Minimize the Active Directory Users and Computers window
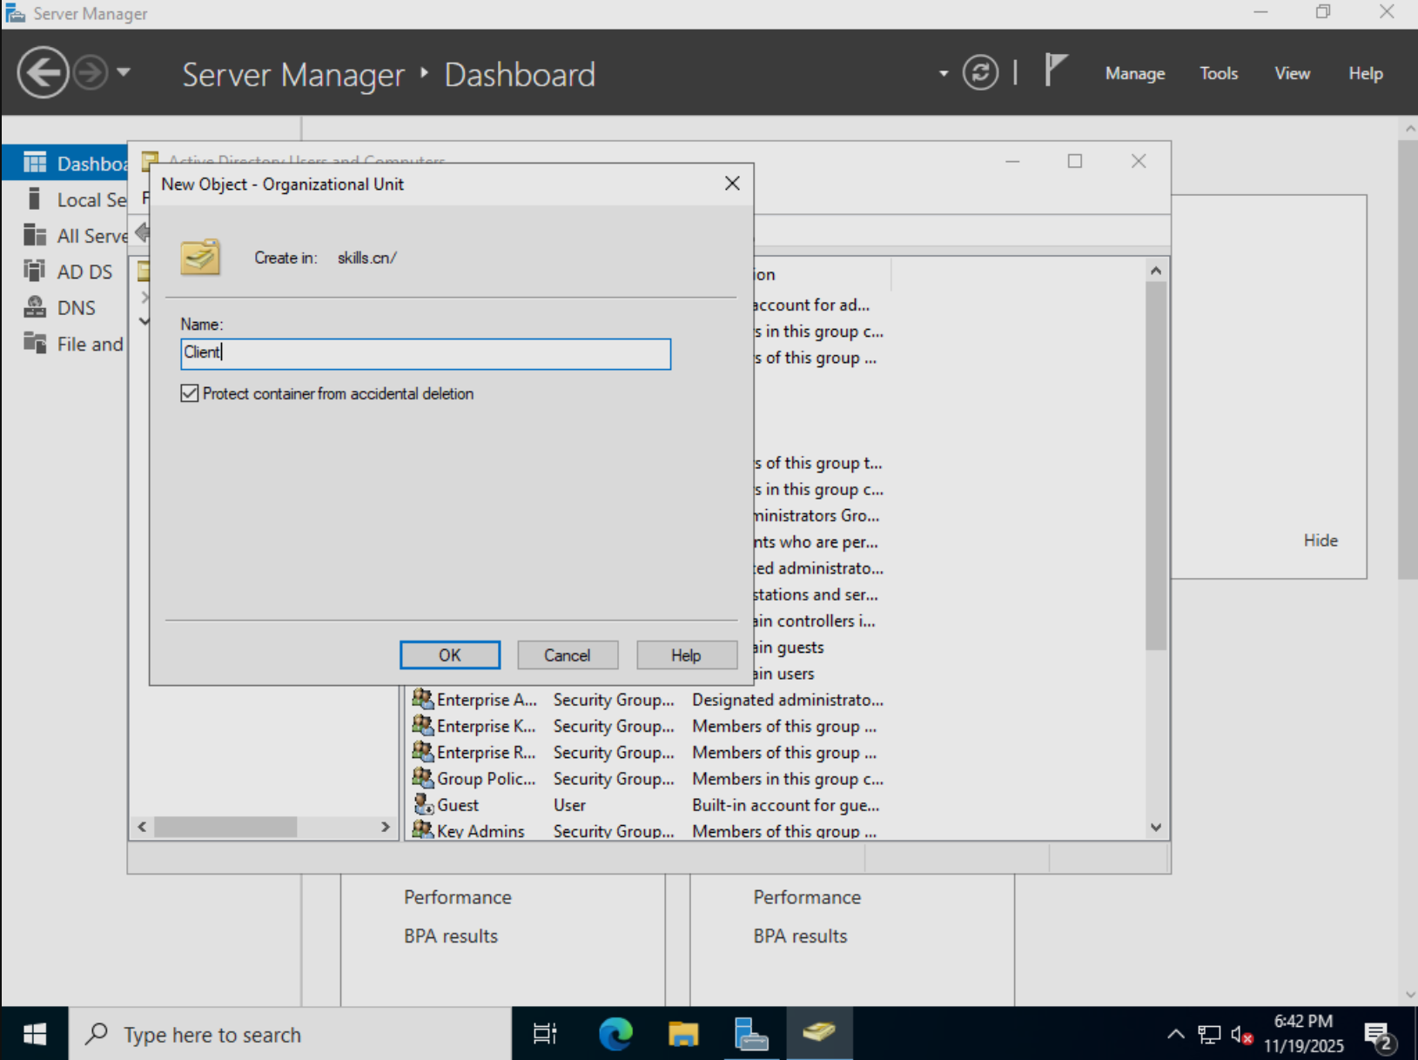Image resolution: width=1418 pixels, height=1060 pixels. tap(1012, 161)
